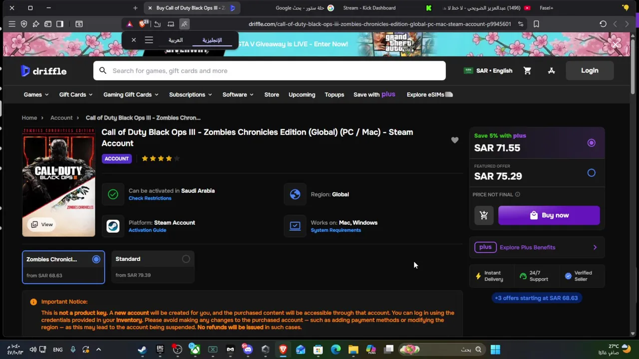This screenshot has height=359, width=639.
Task: Click the globe Region icon
Action: [x=295, y=194]
